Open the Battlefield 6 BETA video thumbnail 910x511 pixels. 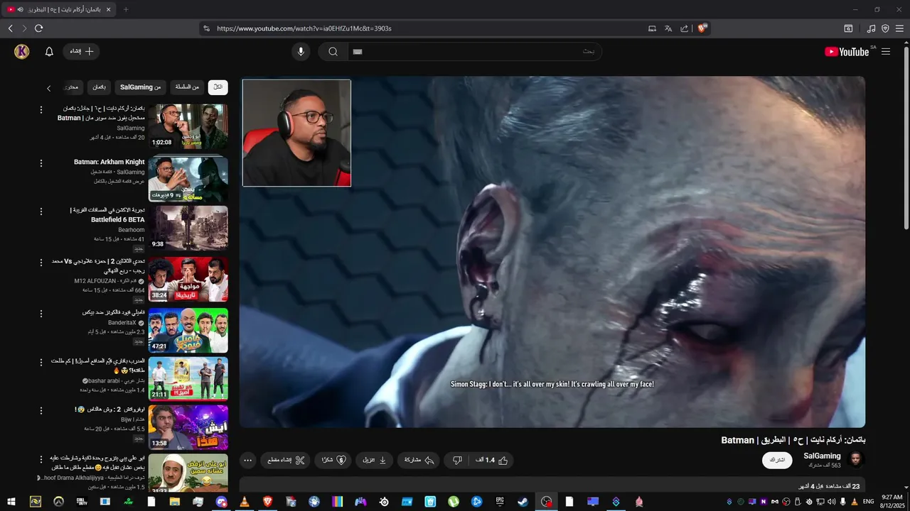click(x=188, y=228)
